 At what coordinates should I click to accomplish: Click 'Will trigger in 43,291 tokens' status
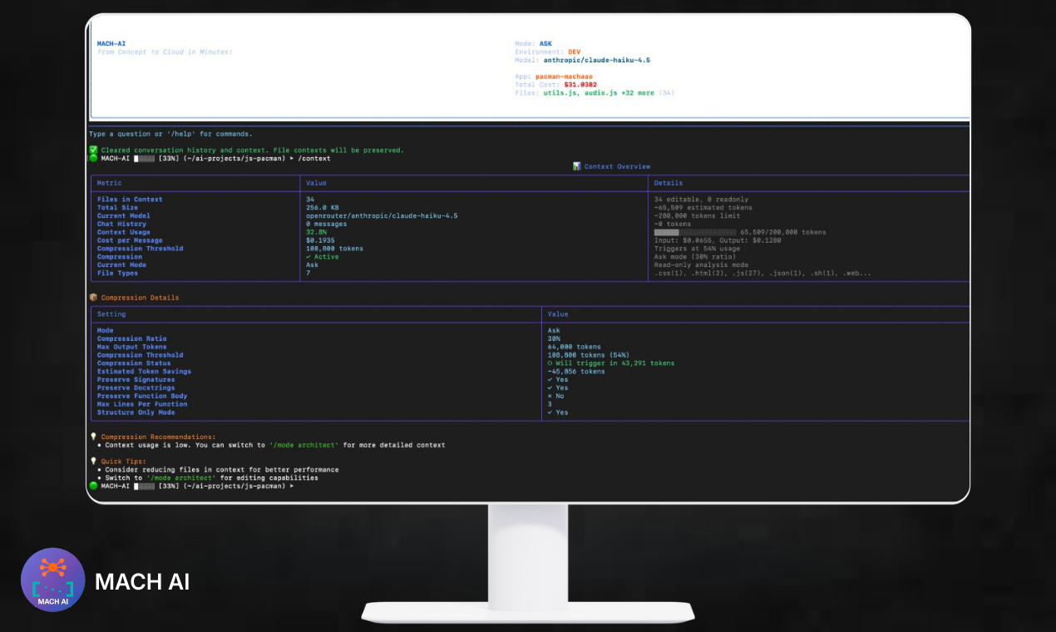614,363
